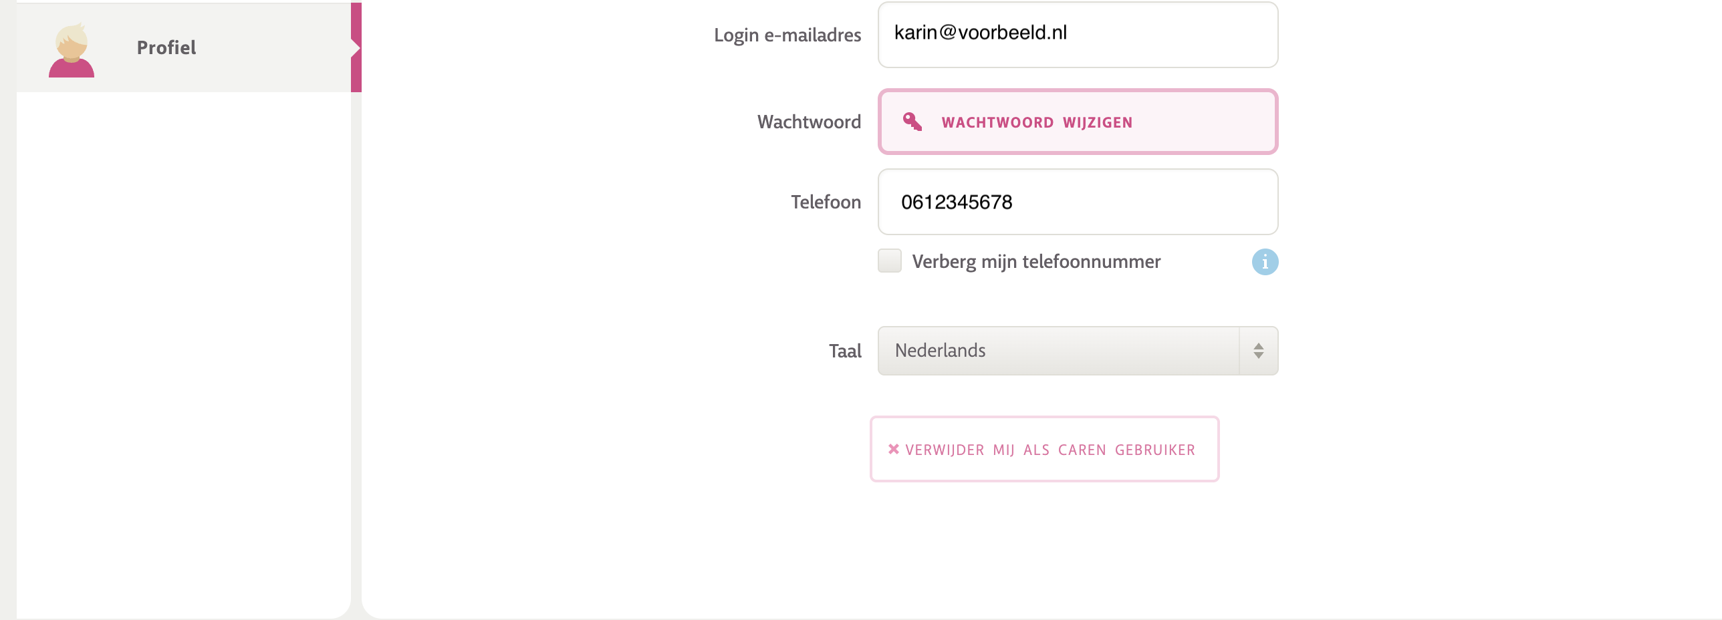The image size is (1722, 620).
Task: Click the up-down arrows on the Taal selector
Action: (x=1258, y=351)
